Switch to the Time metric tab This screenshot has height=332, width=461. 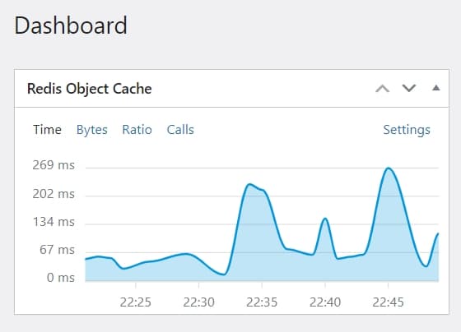click(x=47, y=130)
